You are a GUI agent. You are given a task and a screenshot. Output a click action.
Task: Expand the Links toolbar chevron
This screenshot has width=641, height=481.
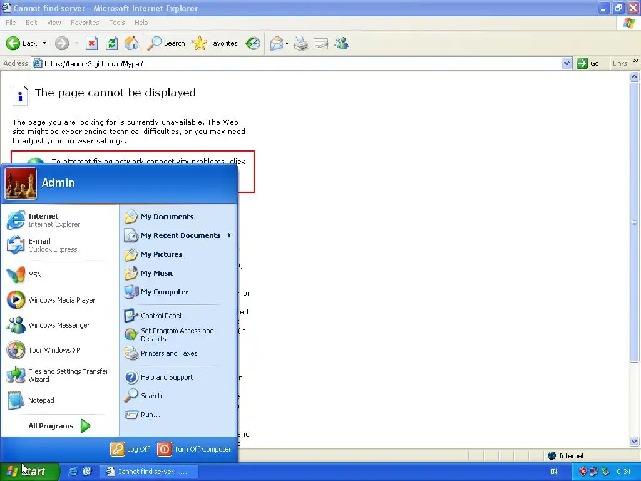(636, 61)
